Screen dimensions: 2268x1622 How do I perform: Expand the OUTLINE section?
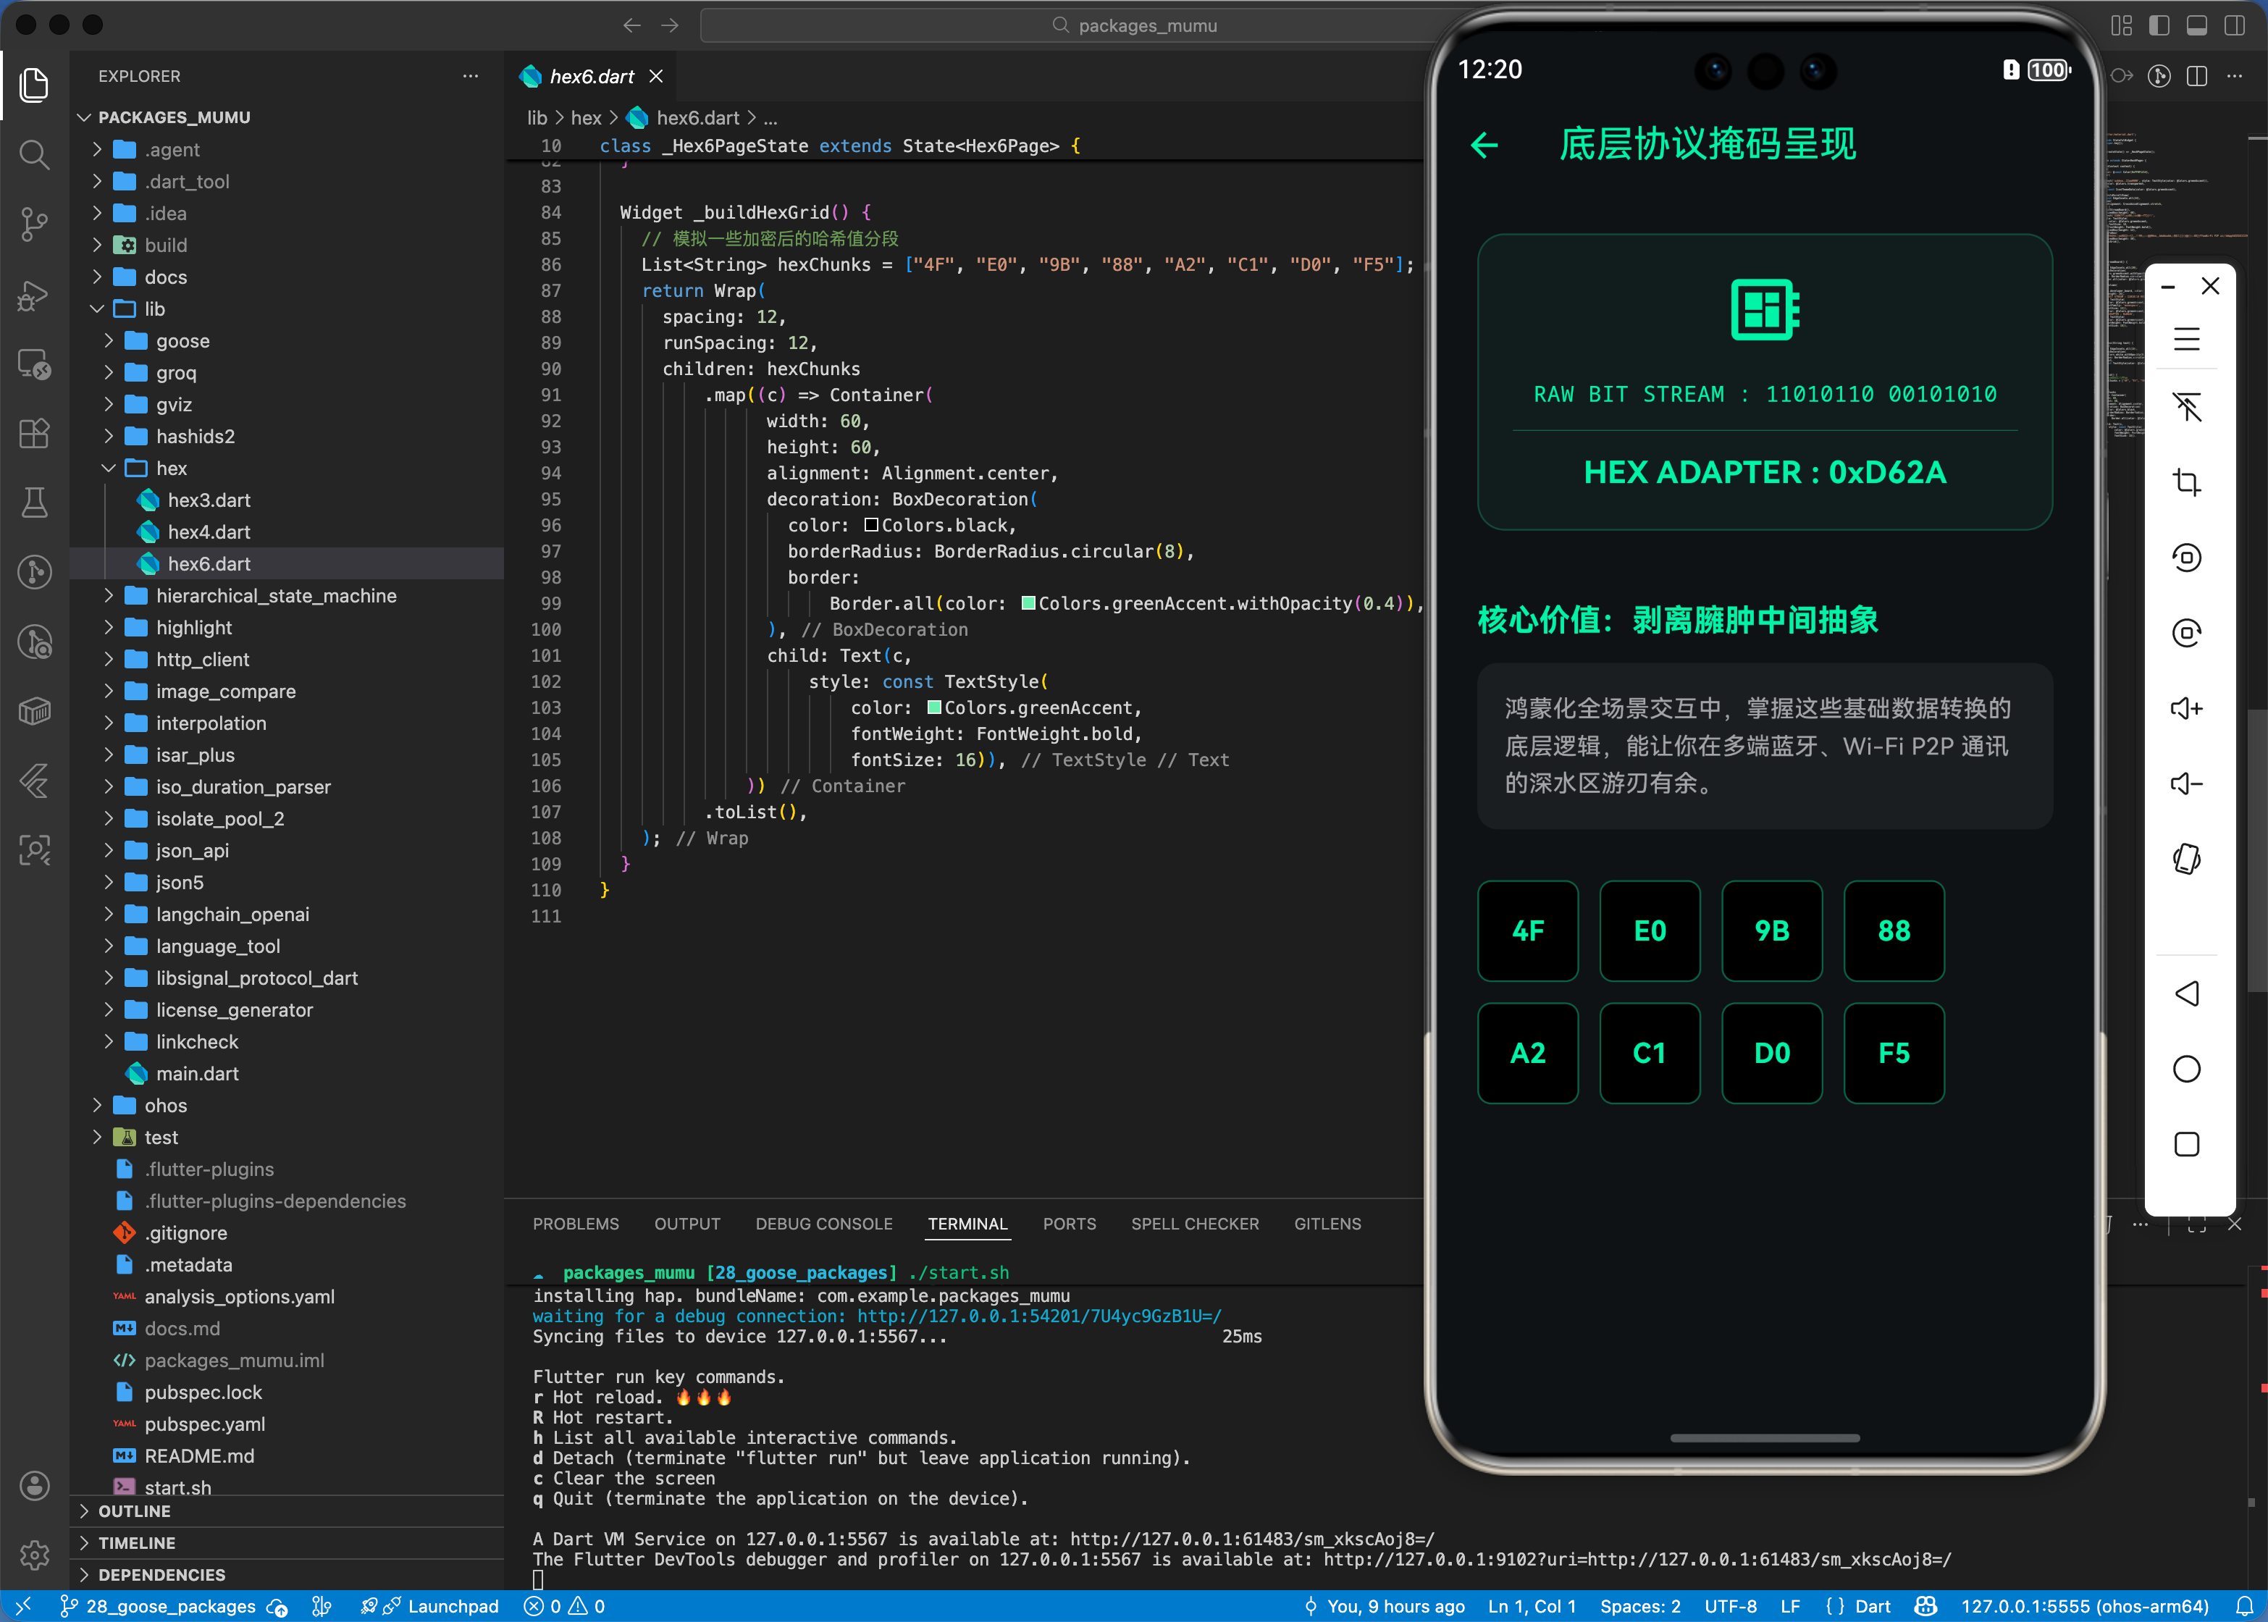coord(135,1511)
